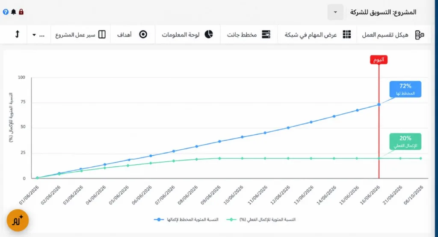Click x-axis date label 10/06/2026
The width and height of the screenshot is (438, 237).
233,196
